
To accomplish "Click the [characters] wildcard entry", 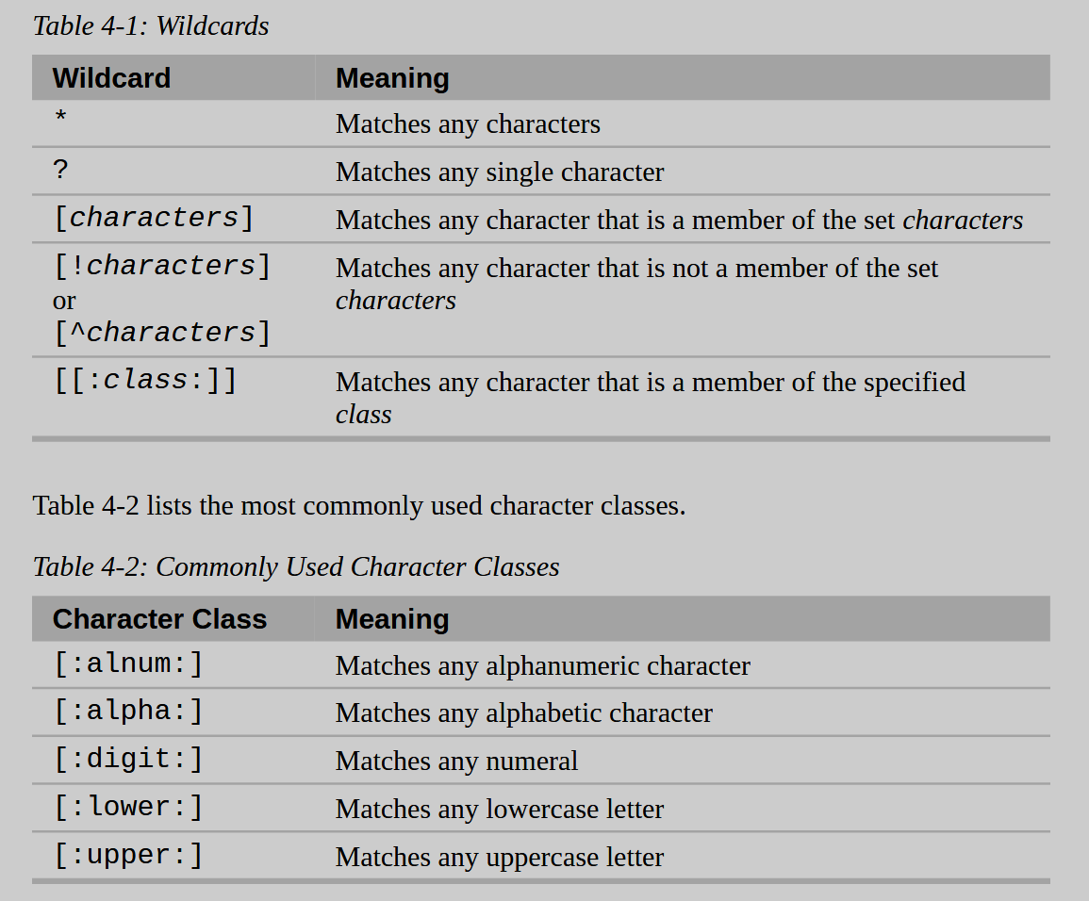I will [x=154, y=218].
